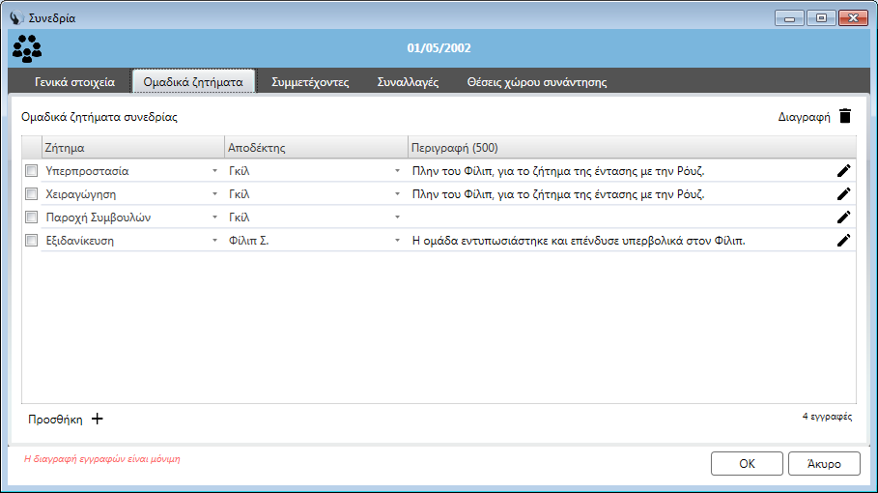Sort by the Αποδέκτης column header
Screen dimensions: 878x493
316,148
